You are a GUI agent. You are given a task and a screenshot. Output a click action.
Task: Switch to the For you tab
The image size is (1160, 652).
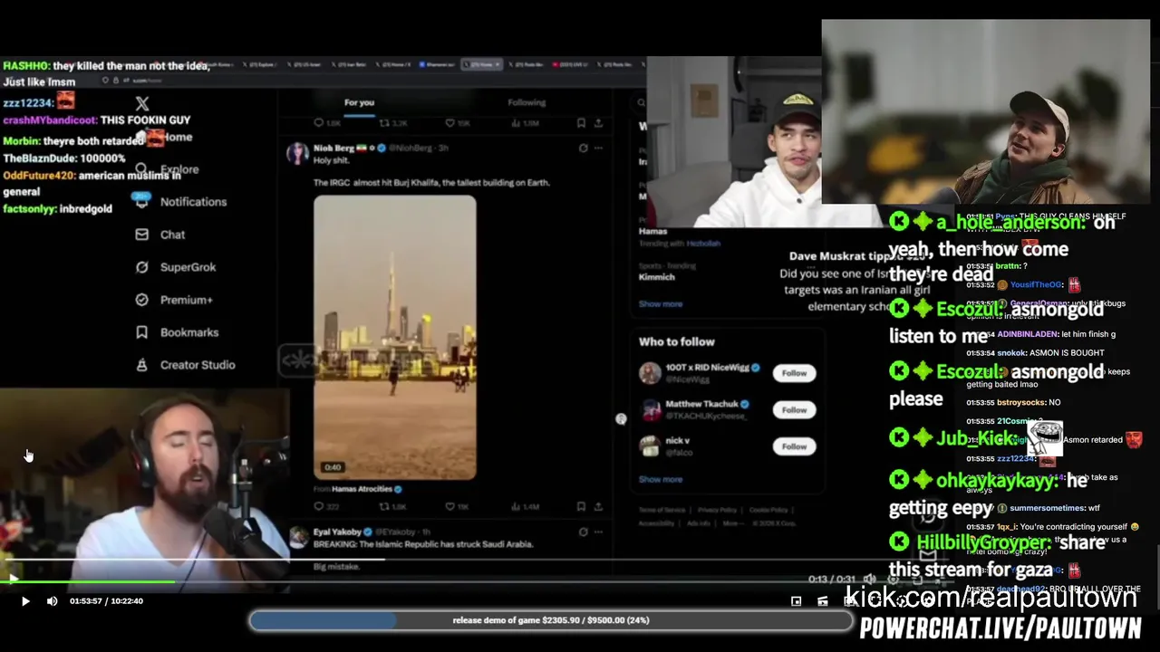(x=359, y=102)
